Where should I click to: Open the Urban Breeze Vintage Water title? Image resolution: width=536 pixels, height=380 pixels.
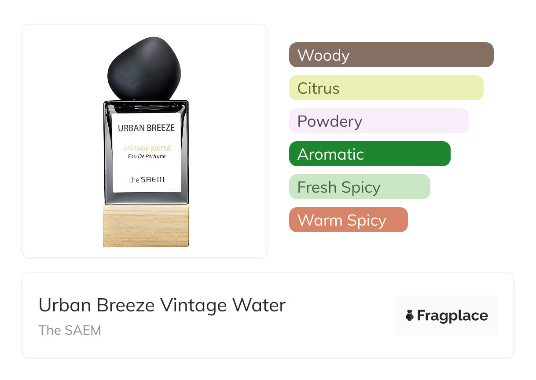point(162,305)
